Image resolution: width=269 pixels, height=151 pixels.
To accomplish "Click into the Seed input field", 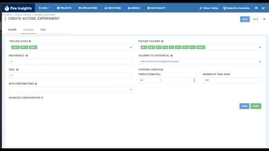I will click(71, 75).
